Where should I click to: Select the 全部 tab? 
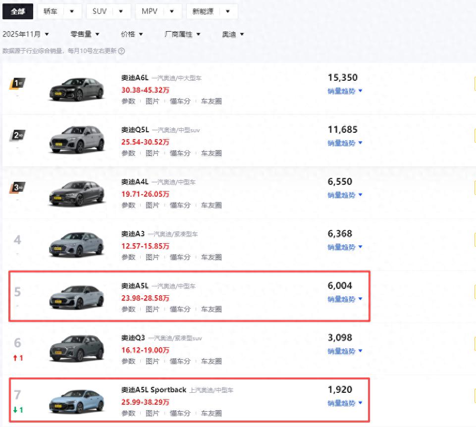18,11
